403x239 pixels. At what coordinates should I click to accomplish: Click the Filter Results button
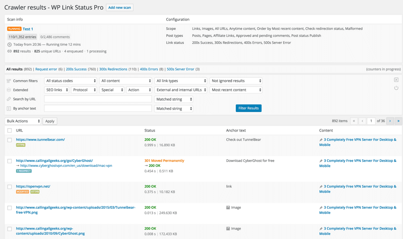pyautogui.click(x=248, y=108)
